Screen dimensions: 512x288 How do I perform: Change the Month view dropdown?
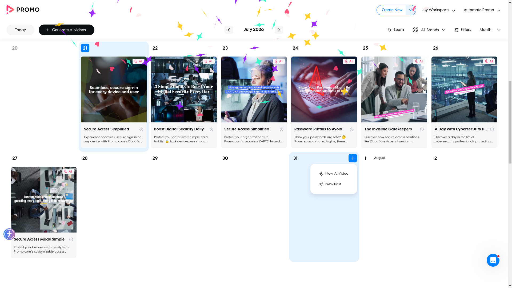(x=490, y=30)
